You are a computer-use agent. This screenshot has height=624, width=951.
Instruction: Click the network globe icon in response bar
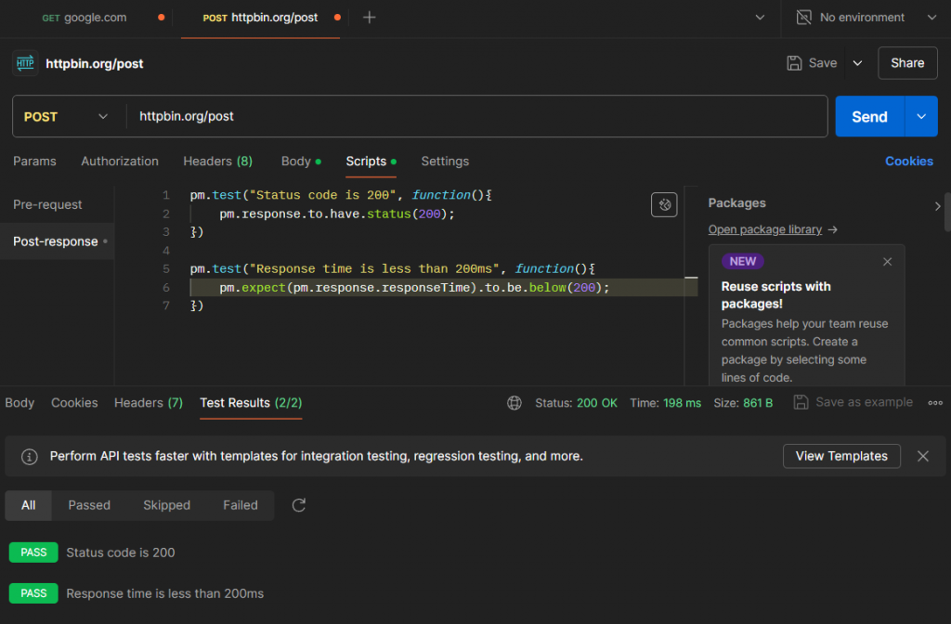515,403
